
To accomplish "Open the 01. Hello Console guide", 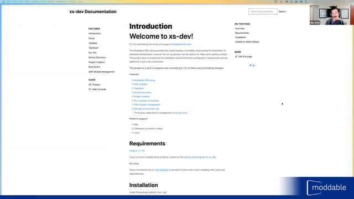I will click(97, 90).
